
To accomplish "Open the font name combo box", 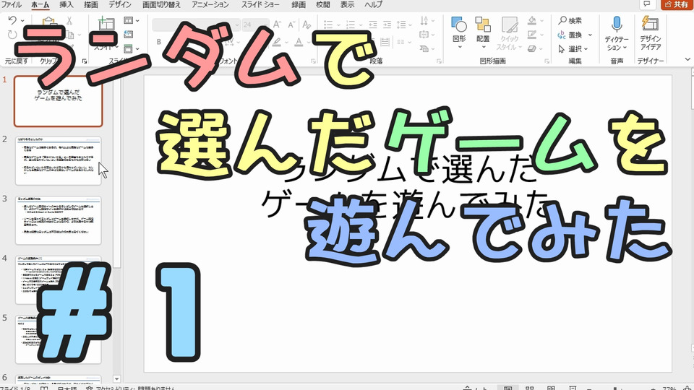I will tap(196, 25).
